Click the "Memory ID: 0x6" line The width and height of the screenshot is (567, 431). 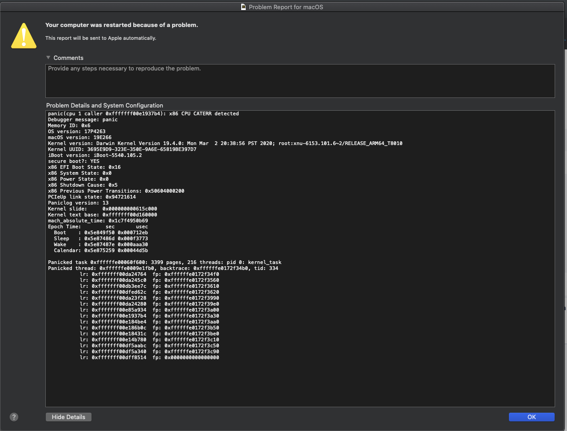coord(69,125)
